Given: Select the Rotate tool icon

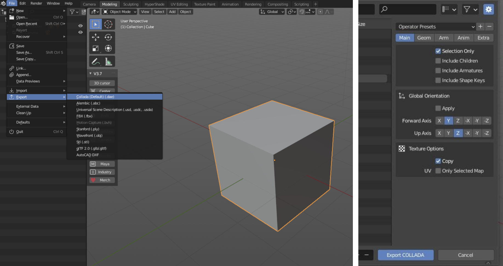Looking at the screenshot, I should click(x=108, y=37).
